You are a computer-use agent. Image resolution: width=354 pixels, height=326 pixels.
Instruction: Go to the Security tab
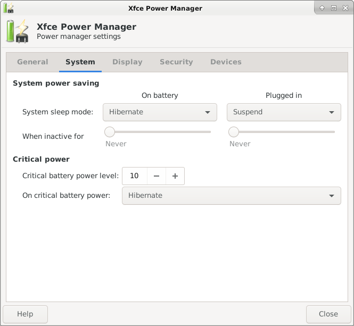click(x=176, y=62)
